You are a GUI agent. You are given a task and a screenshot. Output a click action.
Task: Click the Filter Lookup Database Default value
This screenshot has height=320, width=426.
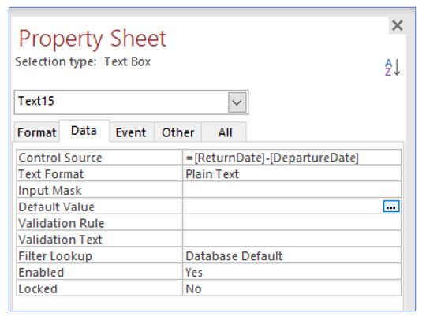click(292, 256)
